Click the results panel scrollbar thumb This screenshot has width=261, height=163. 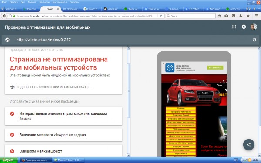click(x=129, y=91)
